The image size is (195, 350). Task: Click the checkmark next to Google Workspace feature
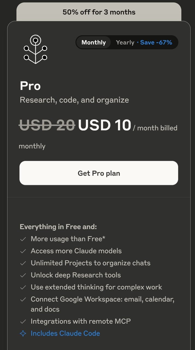tap(23, 299)
